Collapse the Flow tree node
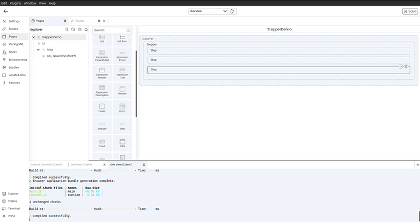Screen dimensions: 420x222 click(x=38, y=50)
